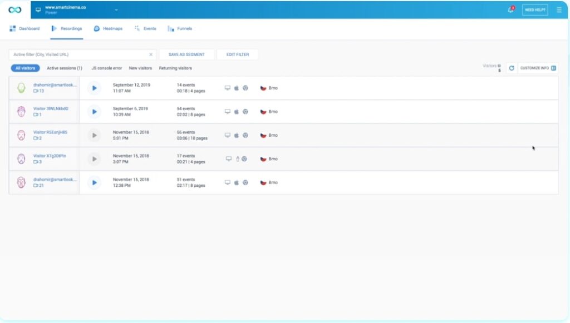This screenshot has height=323, width=570.
Task: Open the Customize Info columns panel
Action: (538, 68)
